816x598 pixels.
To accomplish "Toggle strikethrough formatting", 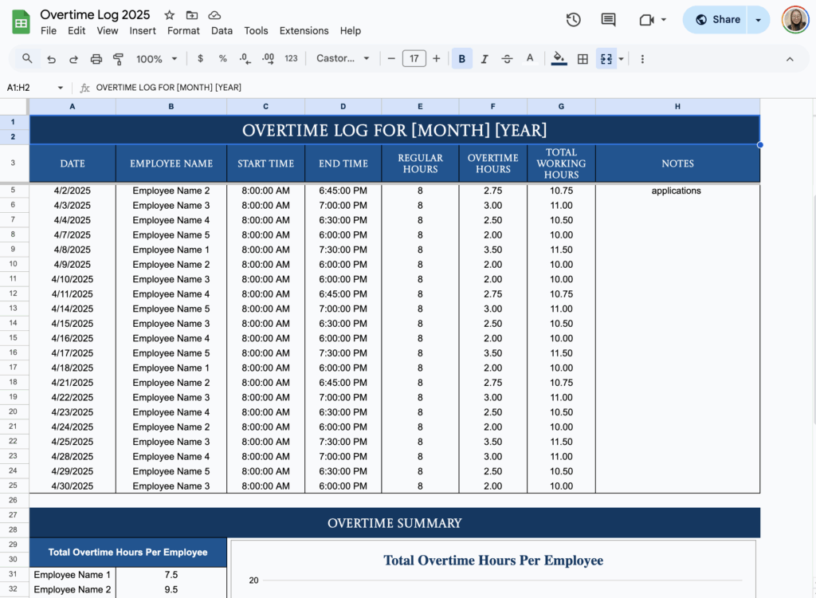I will tap(507, 58).
